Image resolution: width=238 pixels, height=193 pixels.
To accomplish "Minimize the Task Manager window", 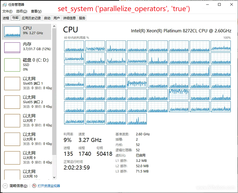I will (207, 5).
